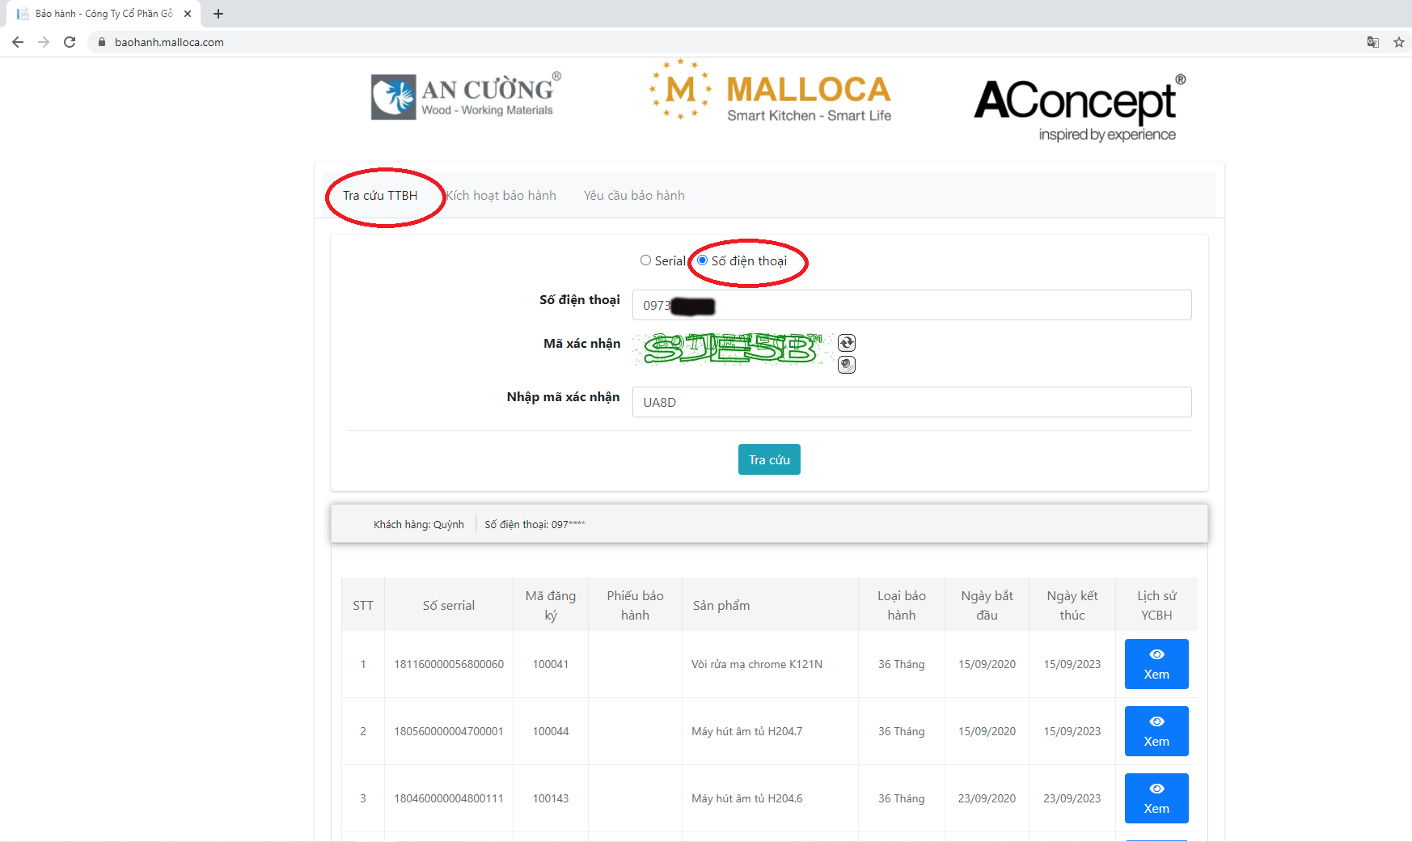Screen dimensions: 1412x842
Task: Open the Kích hoạt bảo hành tab
Action: [501, 196]
